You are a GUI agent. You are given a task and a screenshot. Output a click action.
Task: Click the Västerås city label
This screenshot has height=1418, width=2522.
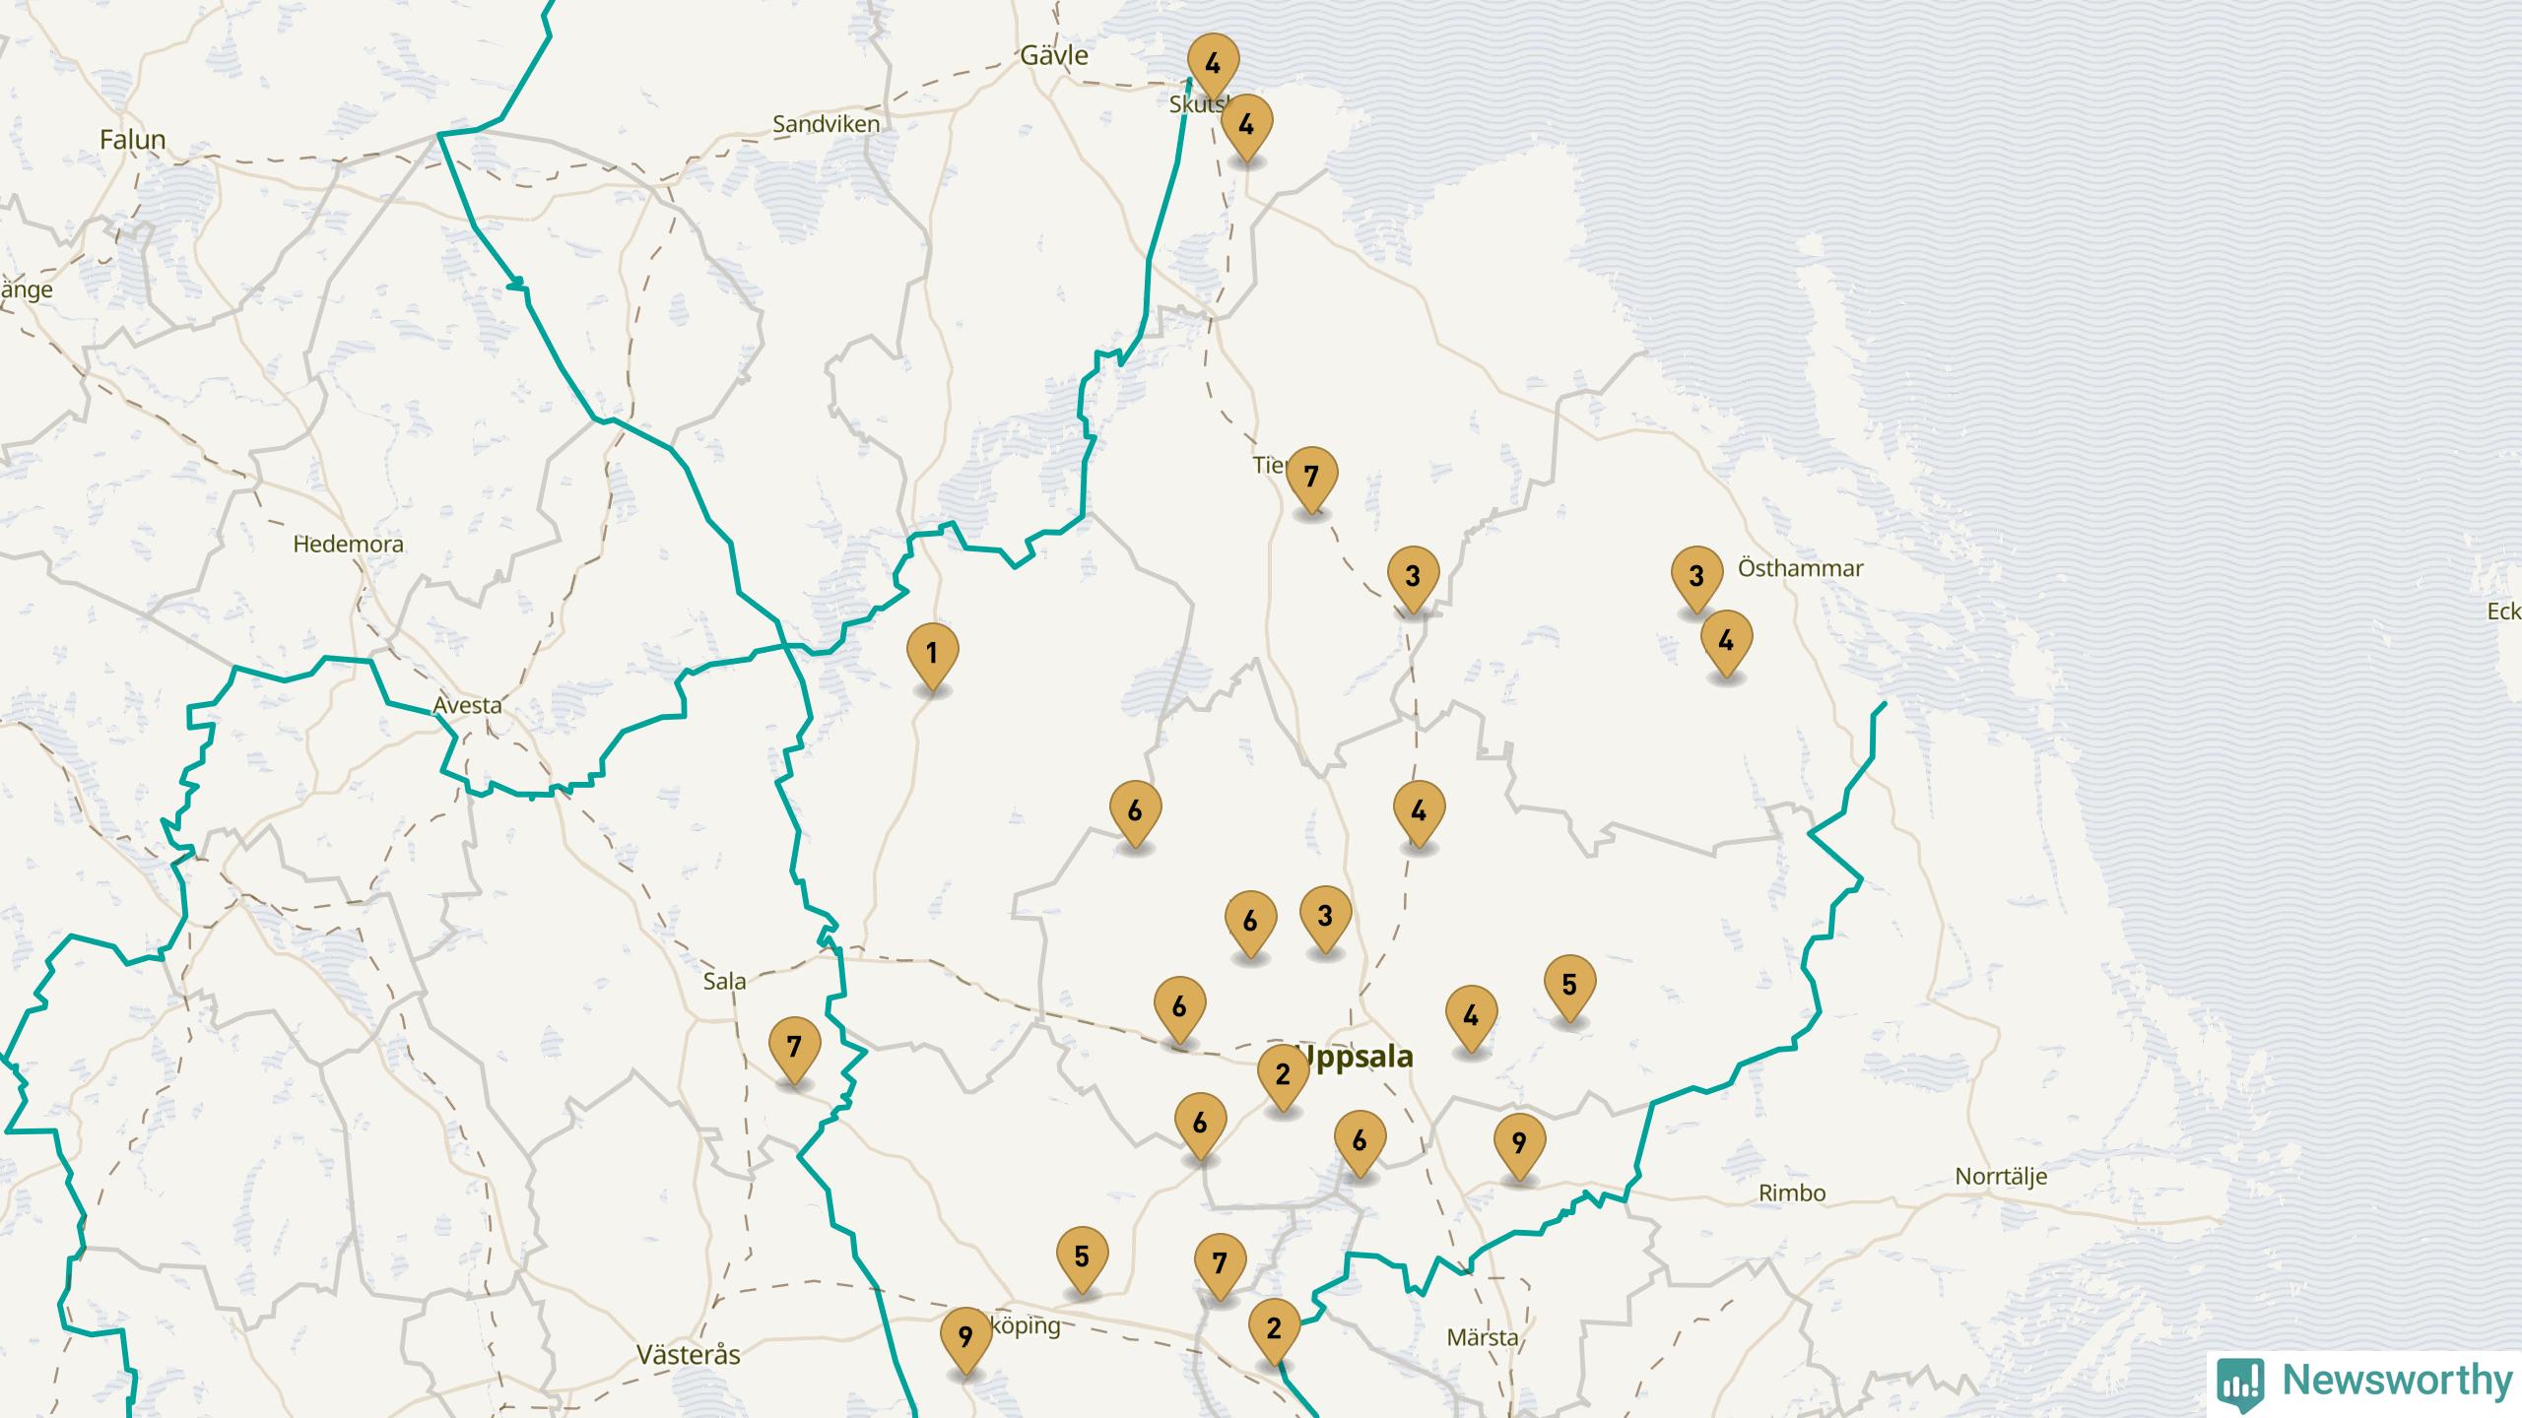688,1354
